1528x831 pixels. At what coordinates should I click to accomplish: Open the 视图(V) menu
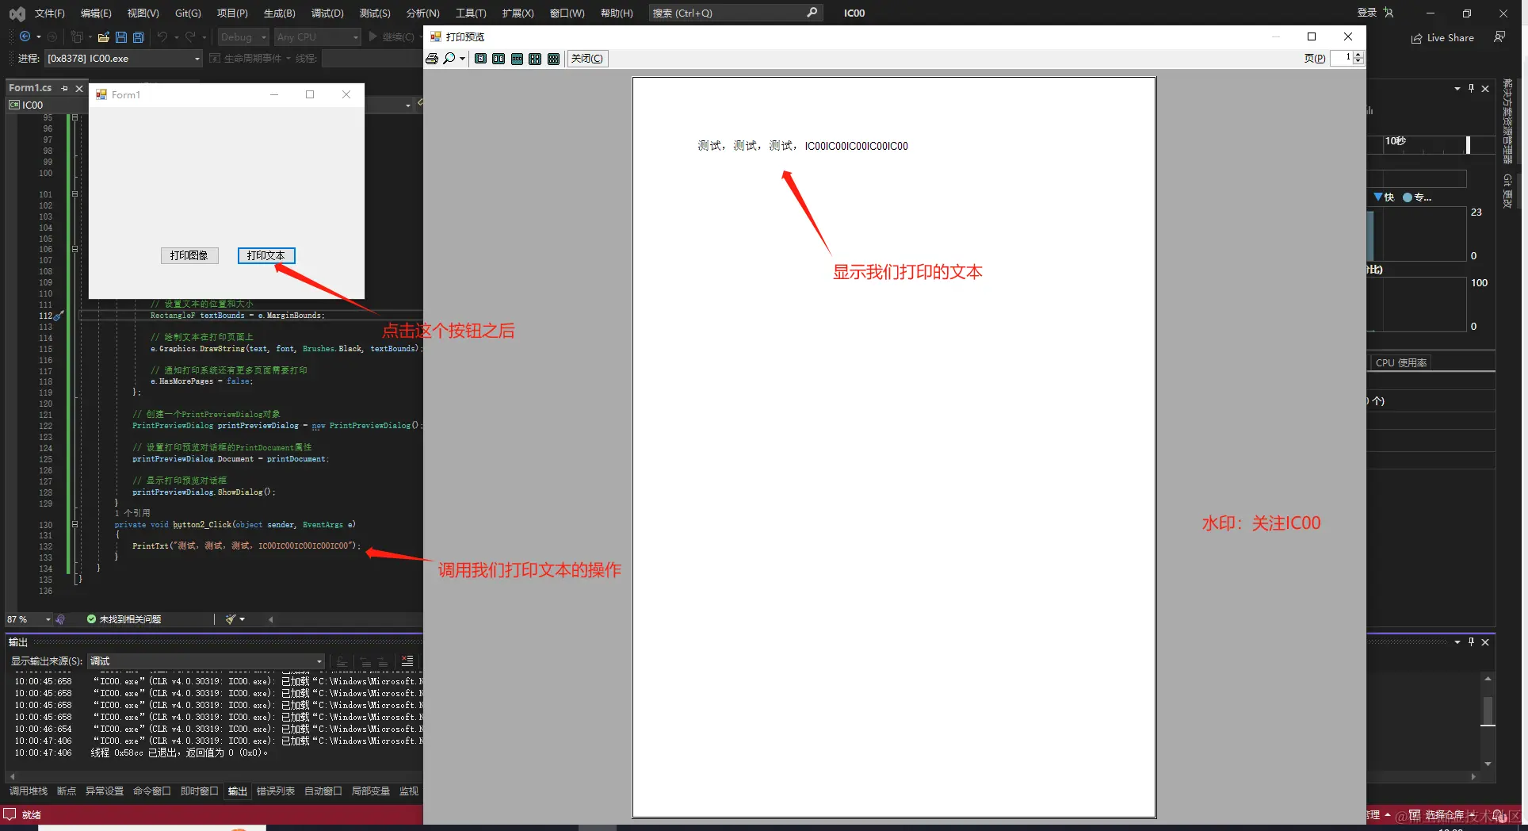click(x=143, y=13)
